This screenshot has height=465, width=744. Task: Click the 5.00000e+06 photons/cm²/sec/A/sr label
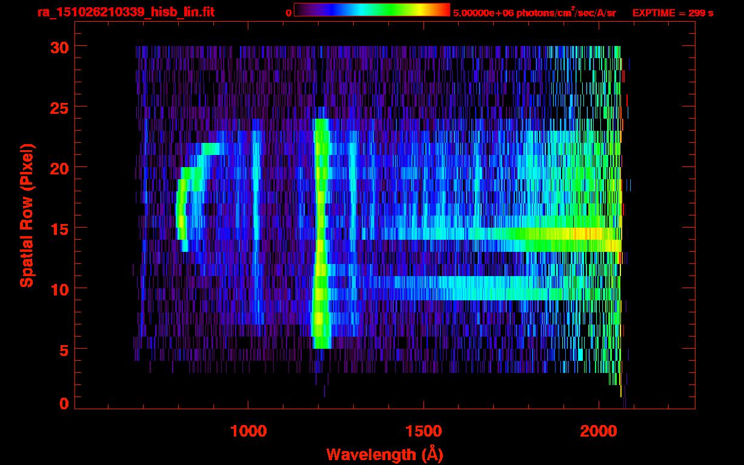pyautogui.click(x=534, y=13)
